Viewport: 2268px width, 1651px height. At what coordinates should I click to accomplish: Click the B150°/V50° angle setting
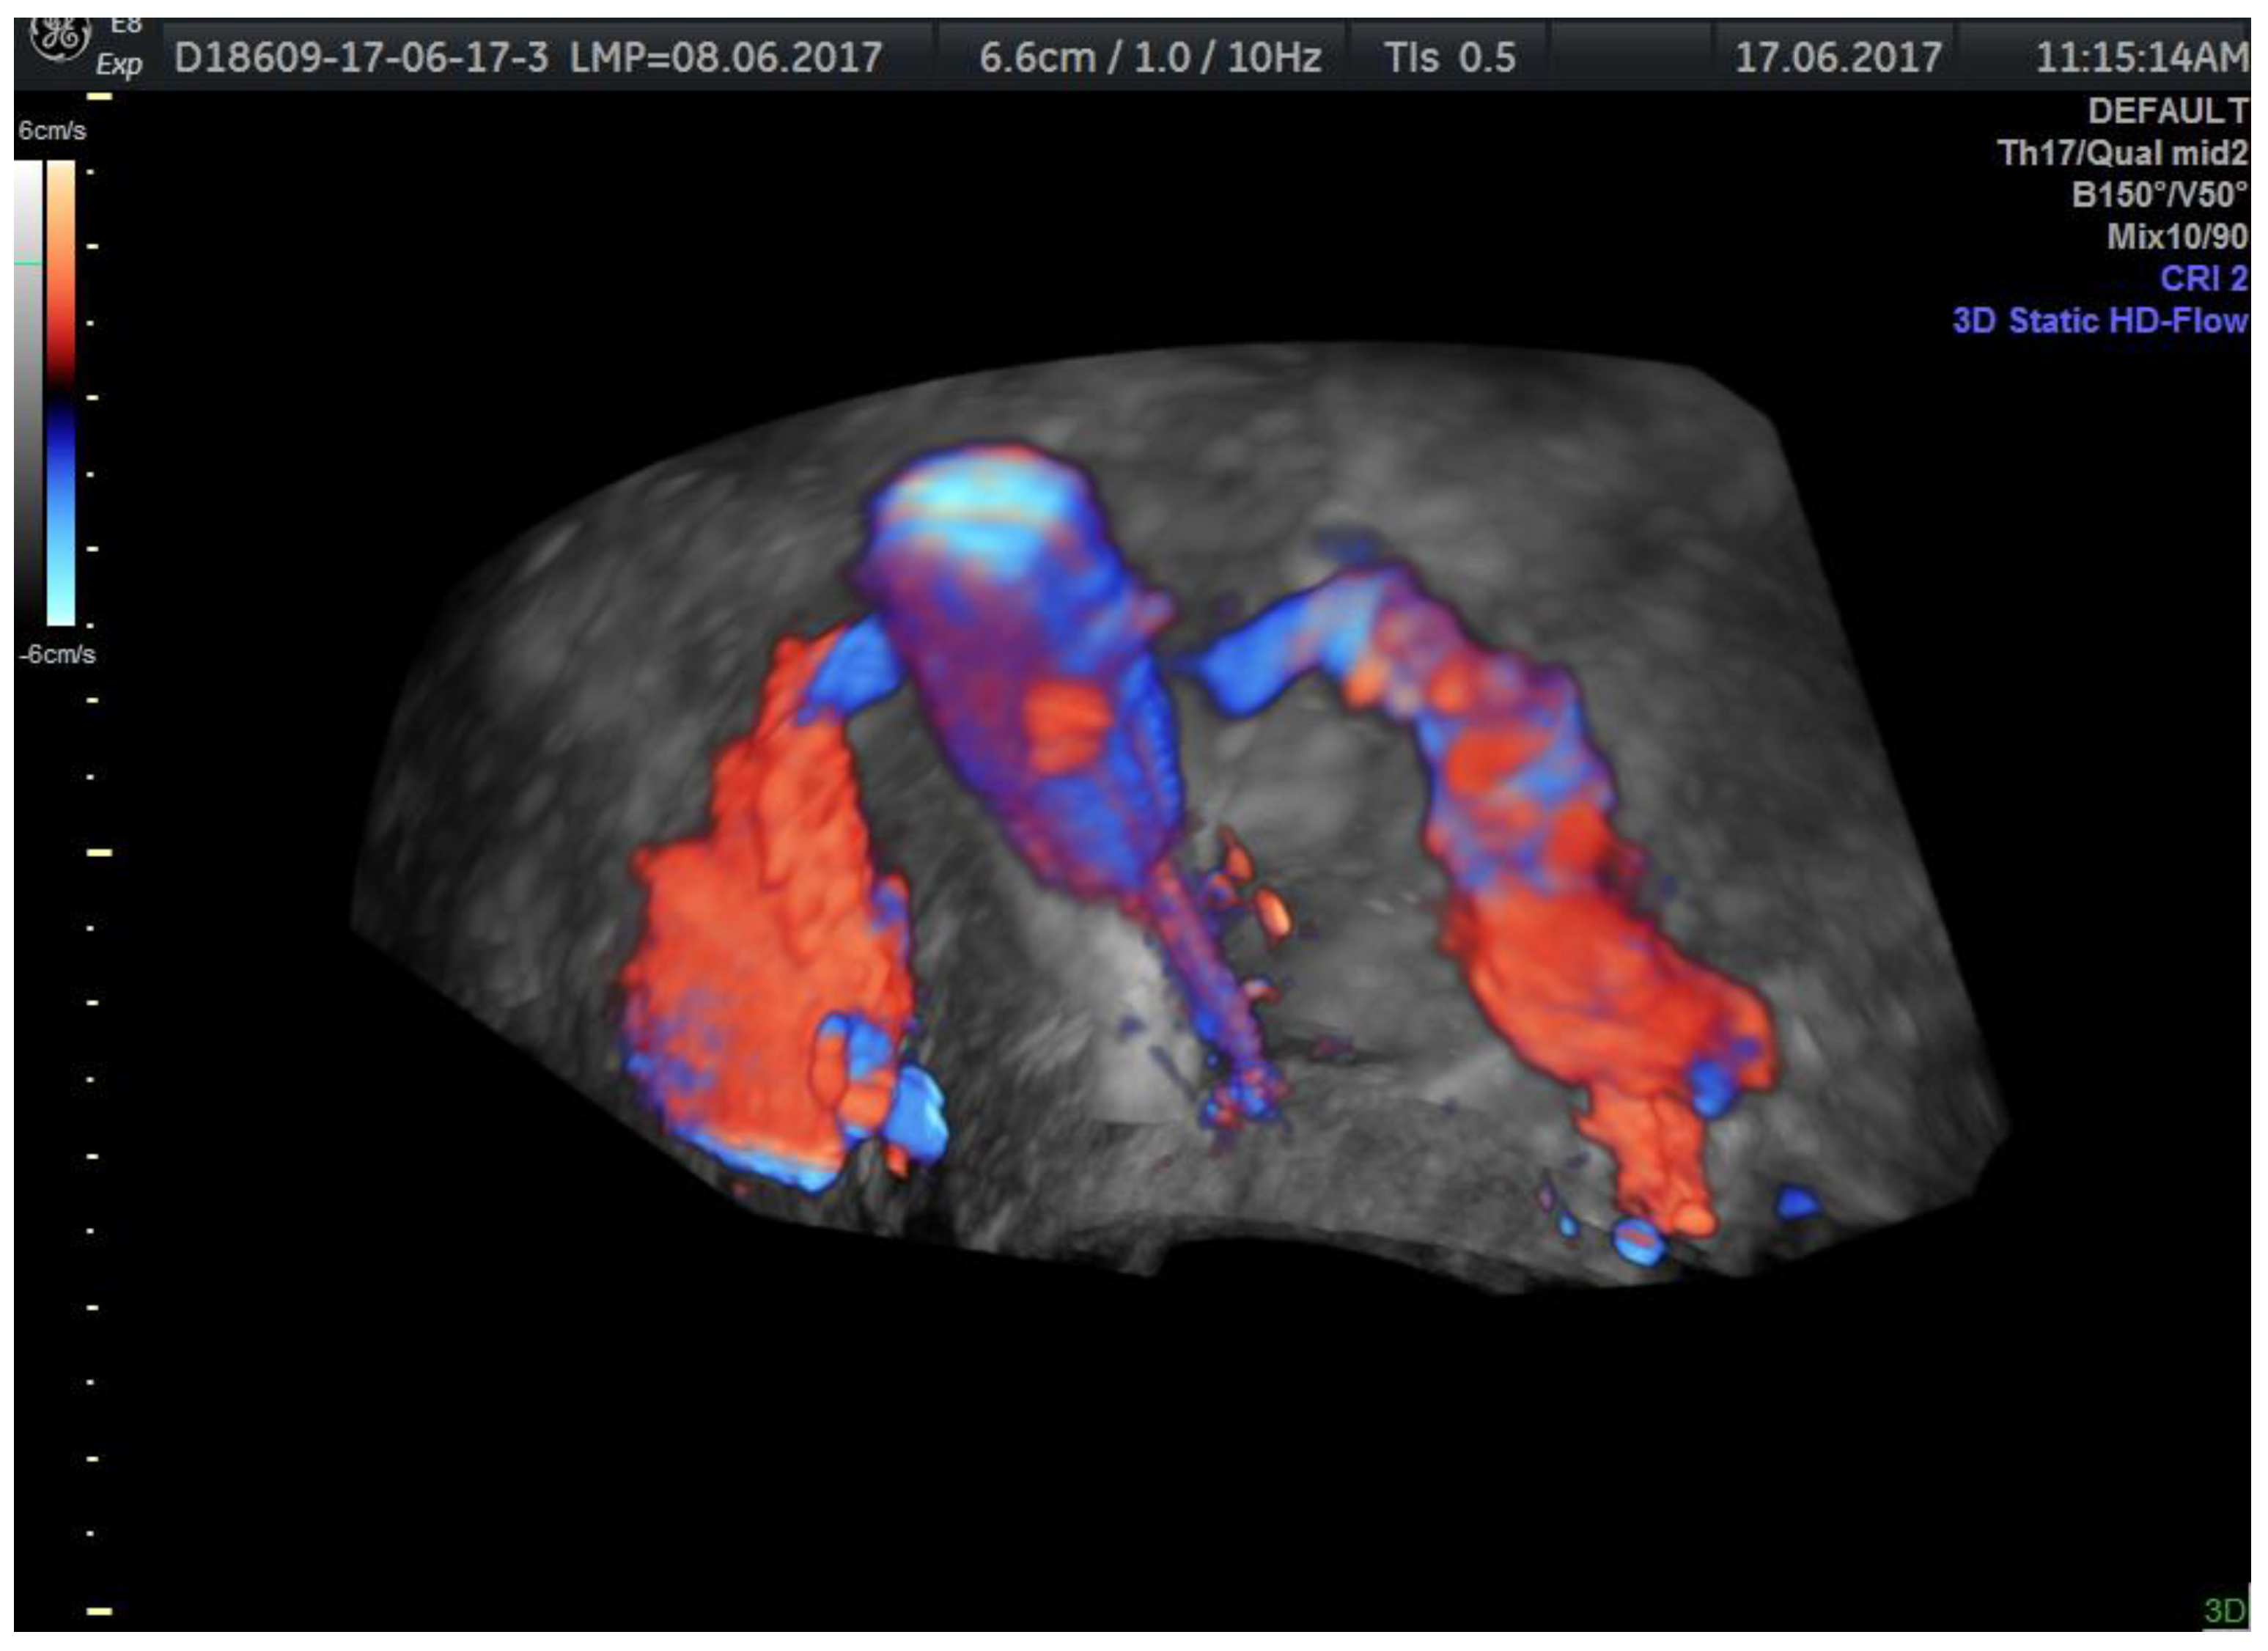[x=2159, y=194]
